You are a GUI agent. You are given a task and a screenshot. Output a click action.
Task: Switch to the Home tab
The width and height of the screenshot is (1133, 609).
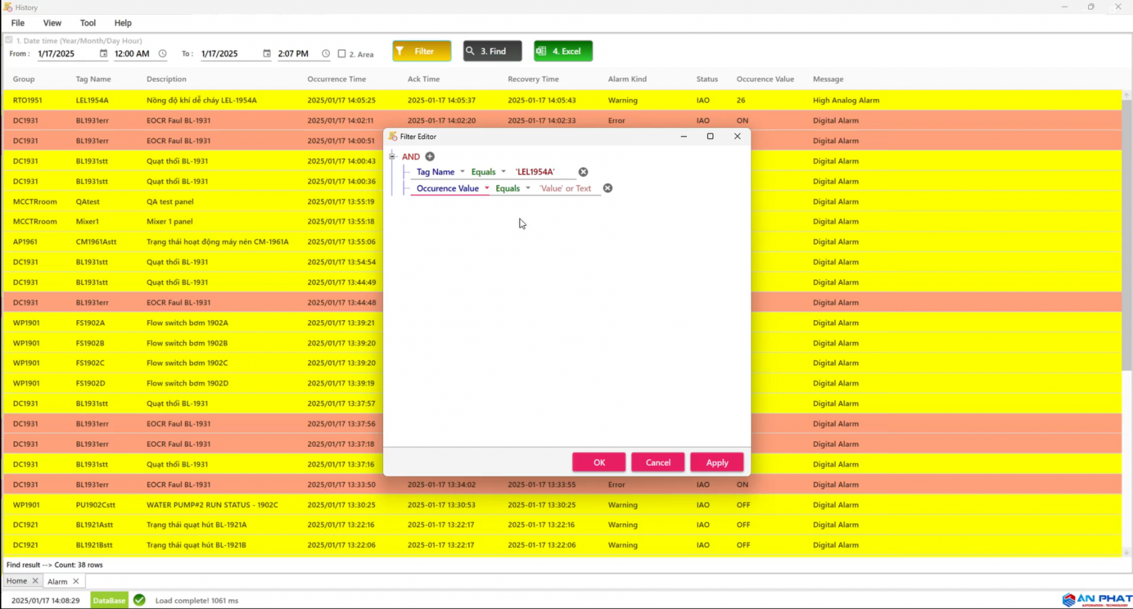(16, 581)
